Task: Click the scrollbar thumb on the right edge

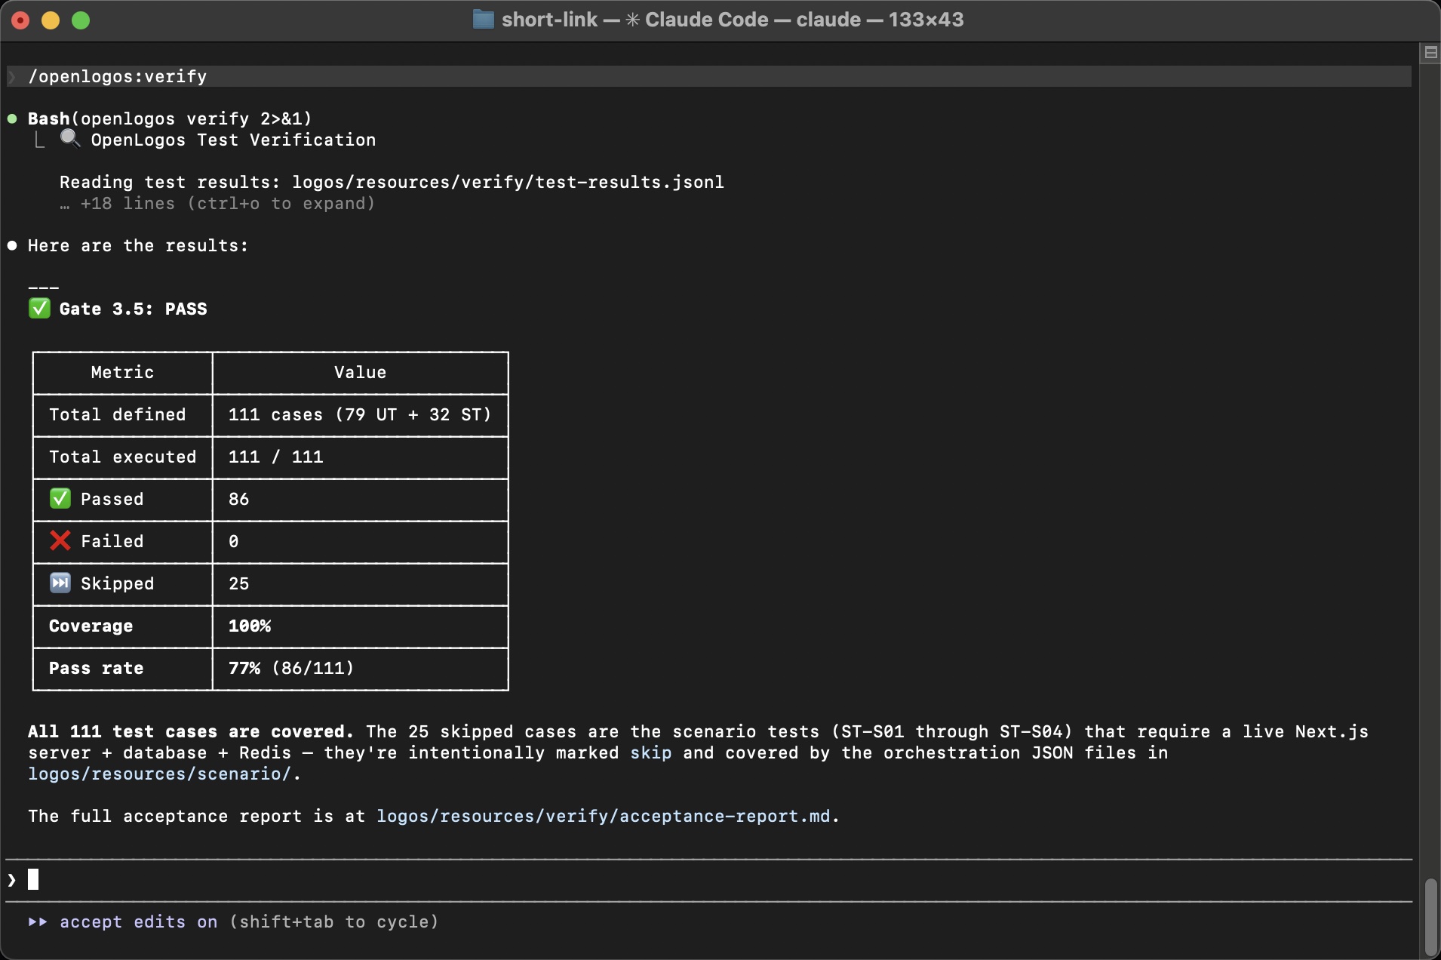Action: (x=1432, y=915)
